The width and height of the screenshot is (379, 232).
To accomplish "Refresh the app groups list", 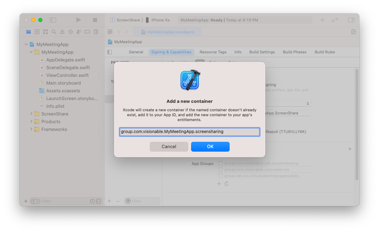I will (x=226, y=184).
